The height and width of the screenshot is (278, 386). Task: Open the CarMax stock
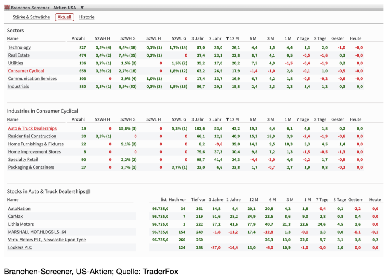pyautogui.click(x=15, y=217)
